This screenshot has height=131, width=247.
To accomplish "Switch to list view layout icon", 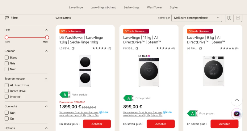I will point(238,18).
